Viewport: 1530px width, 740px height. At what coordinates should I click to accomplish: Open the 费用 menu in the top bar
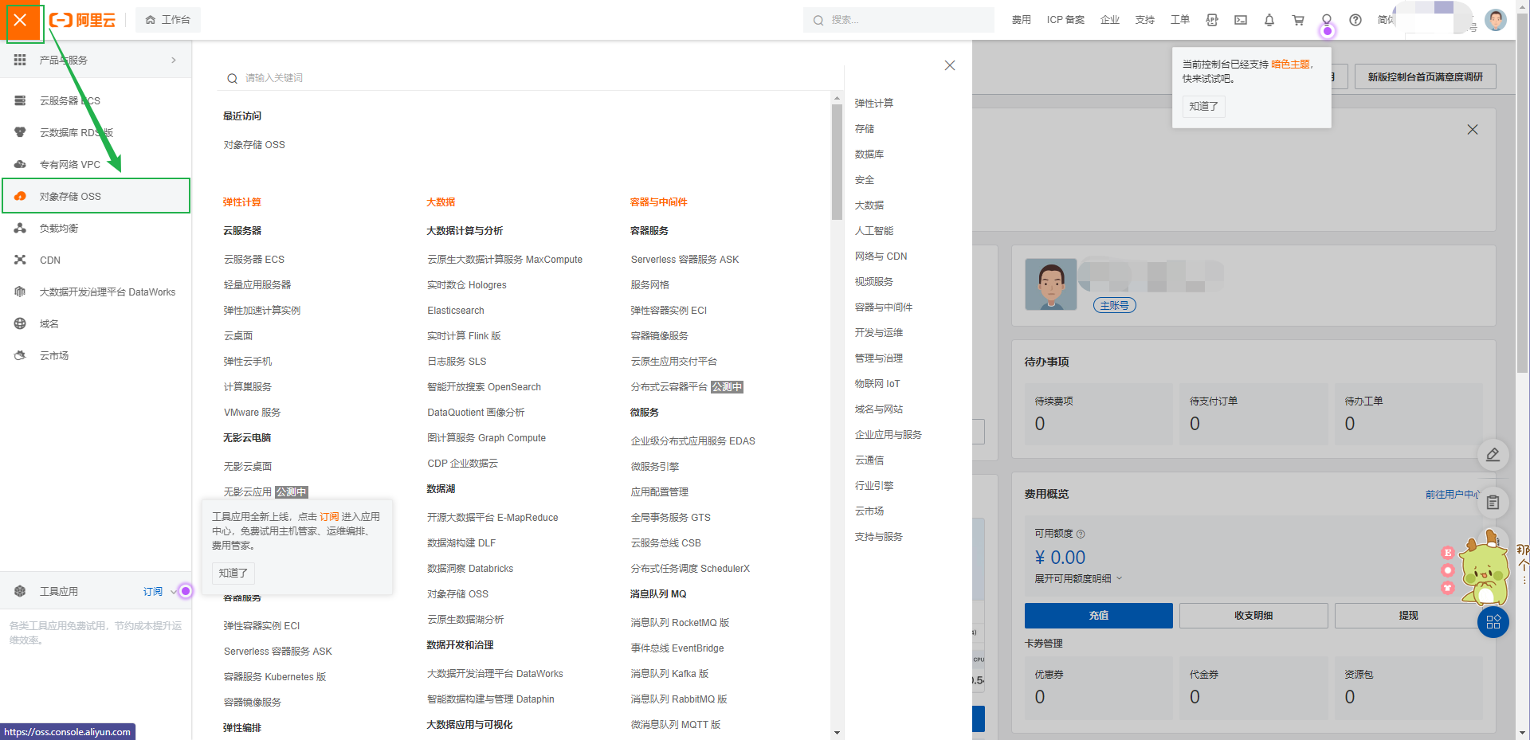click(x=1021, y=20)
